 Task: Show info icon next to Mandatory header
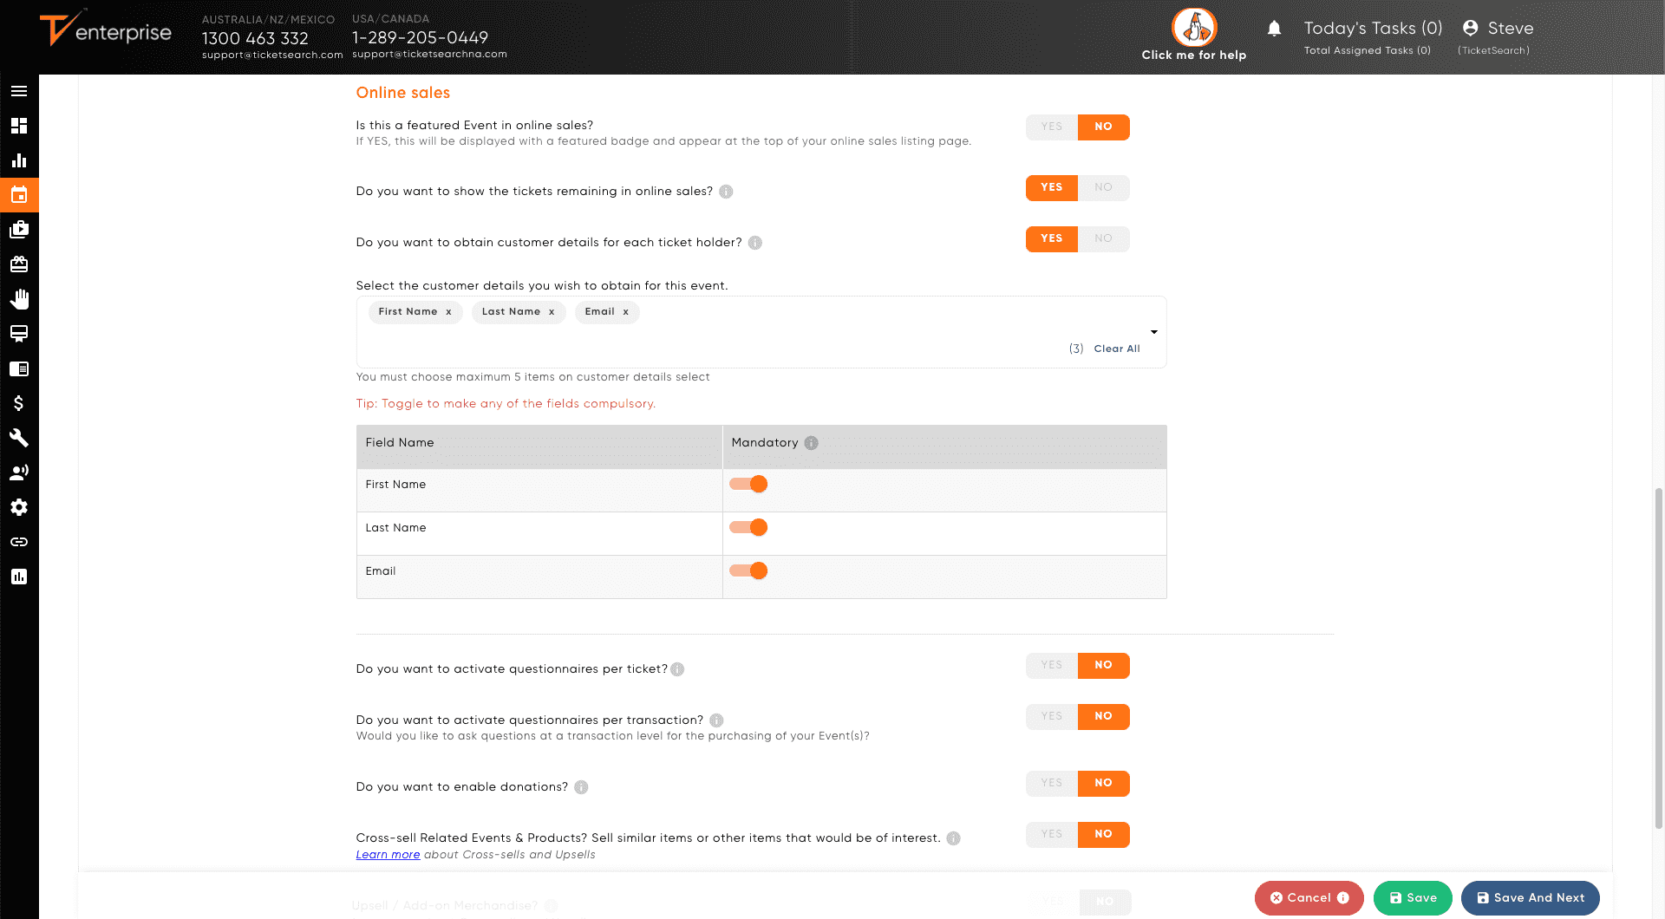click(x=811, y=443)
